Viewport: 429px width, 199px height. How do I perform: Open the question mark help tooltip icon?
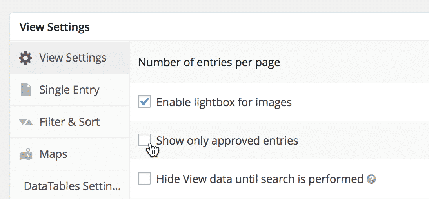[371, 179]
